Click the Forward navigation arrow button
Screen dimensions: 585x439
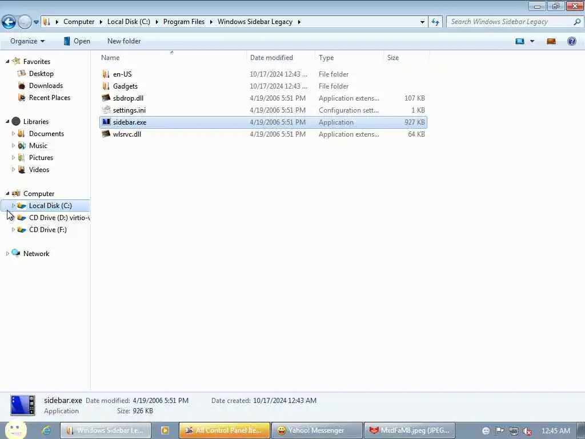(25, 22)
